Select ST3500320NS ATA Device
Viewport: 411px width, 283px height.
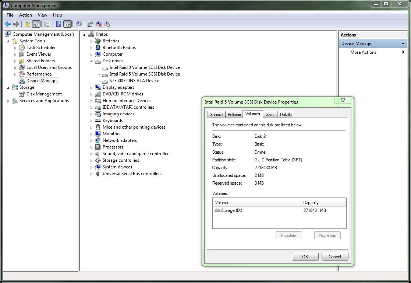pyautogui.click(x=134, y=81)
